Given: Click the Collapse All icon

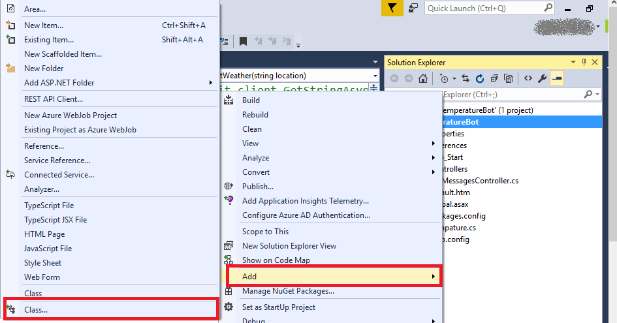Looking at the screenshot, I should (x=495, y=79).
